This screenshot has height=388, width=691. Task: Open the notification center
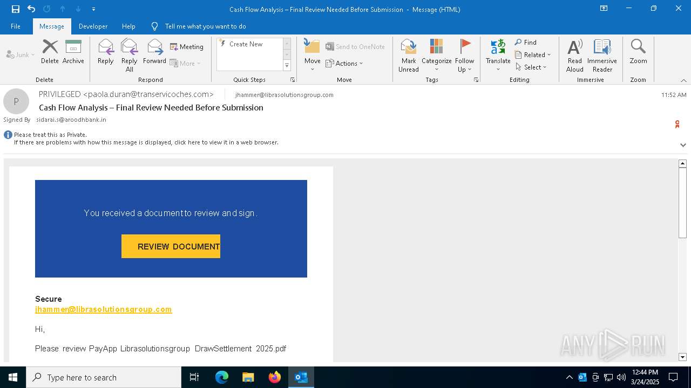coord(673,377)
